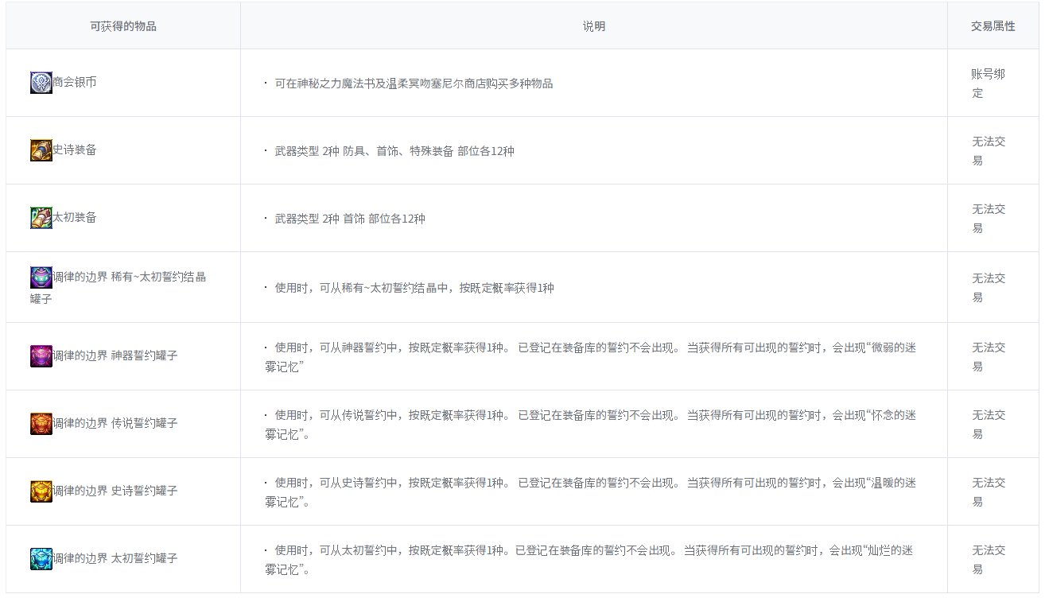This screenshot has height=598, width=1045.
Task: Click the 史诗誓约罐子 yellow jar icon
Action: tap(41, 491)
